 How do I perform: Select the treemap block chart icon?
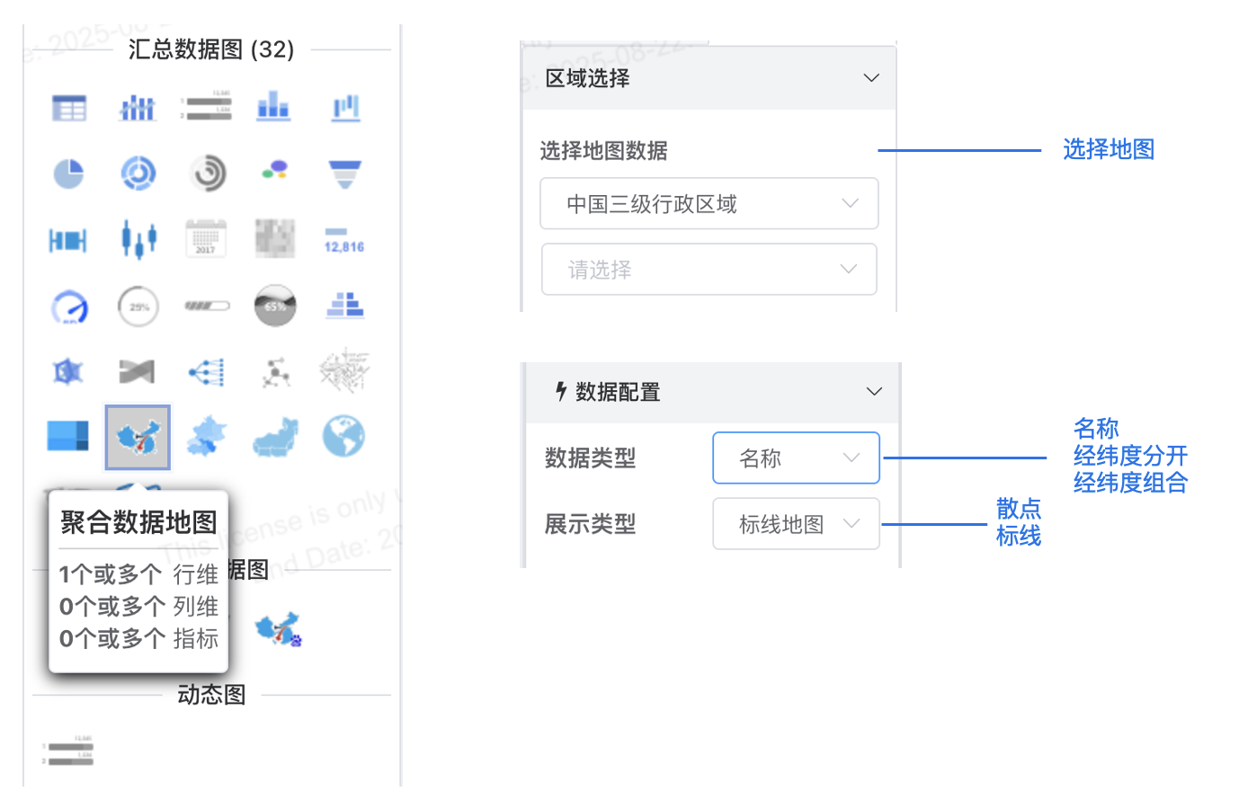(68, 436)
